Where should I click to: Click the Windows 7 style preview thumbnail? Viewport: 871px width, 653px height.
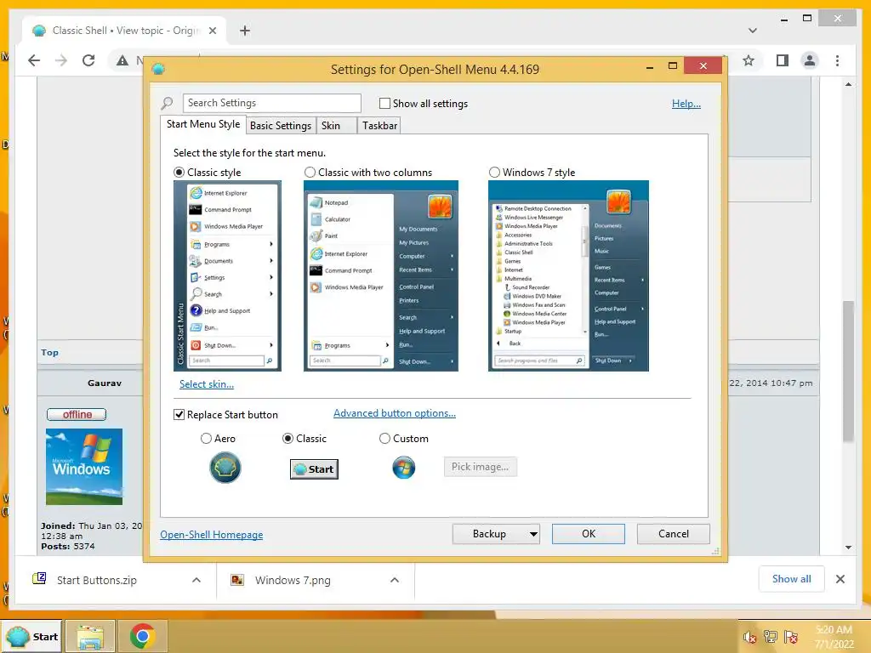(568, 276)
